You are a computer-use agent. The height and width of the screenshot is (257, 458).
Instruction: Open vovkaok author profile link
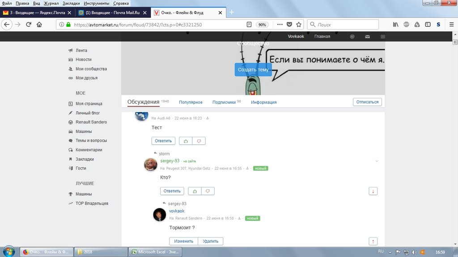point(177,211)
